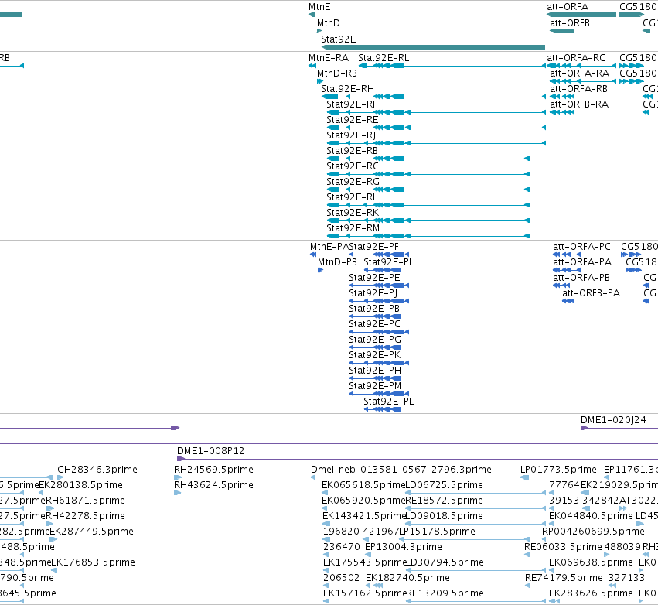Click the MtnD-PB protein label
658x605 pixels.
(x=337, y=262)
